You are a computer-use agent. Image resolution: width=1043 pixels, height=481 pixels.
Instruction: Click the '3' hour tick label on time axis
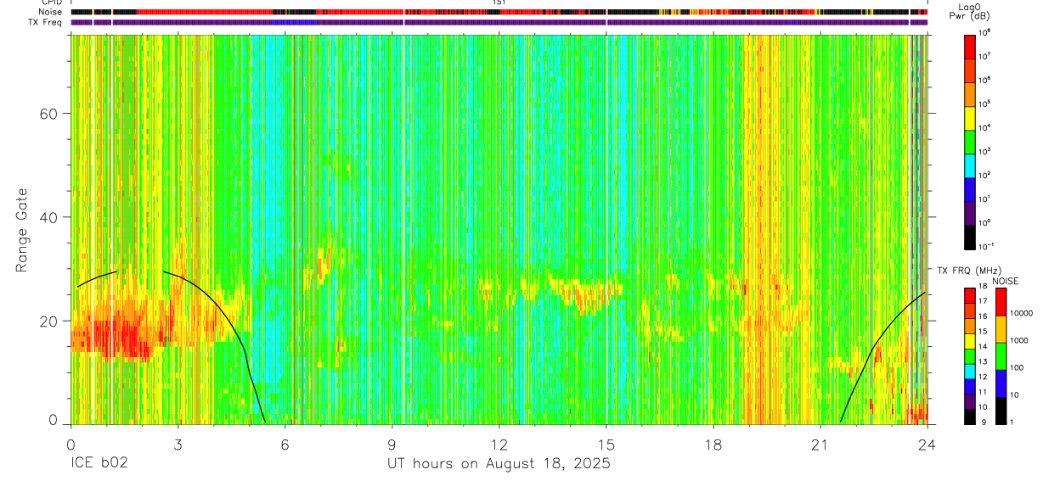pyautogui.click(x=178, y=445)
